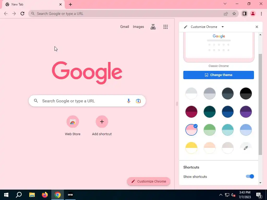Image resolution: width=267 pixels, height=200 pixels.
Task: Open Gmail link
Action: click(124, 27)
